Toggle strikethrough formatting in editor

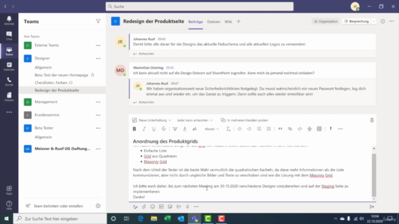click(x=163, y=129)
